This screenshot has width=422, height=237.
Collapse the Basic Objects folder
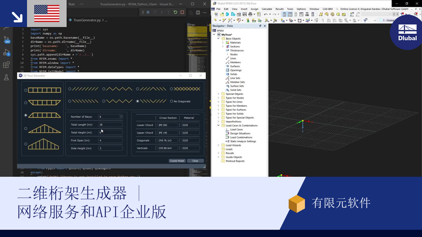coord(218,38)
